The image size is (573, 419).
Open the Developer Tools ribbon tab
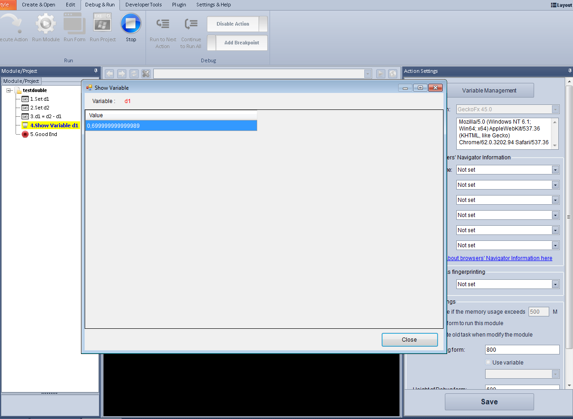click(143, 5)
